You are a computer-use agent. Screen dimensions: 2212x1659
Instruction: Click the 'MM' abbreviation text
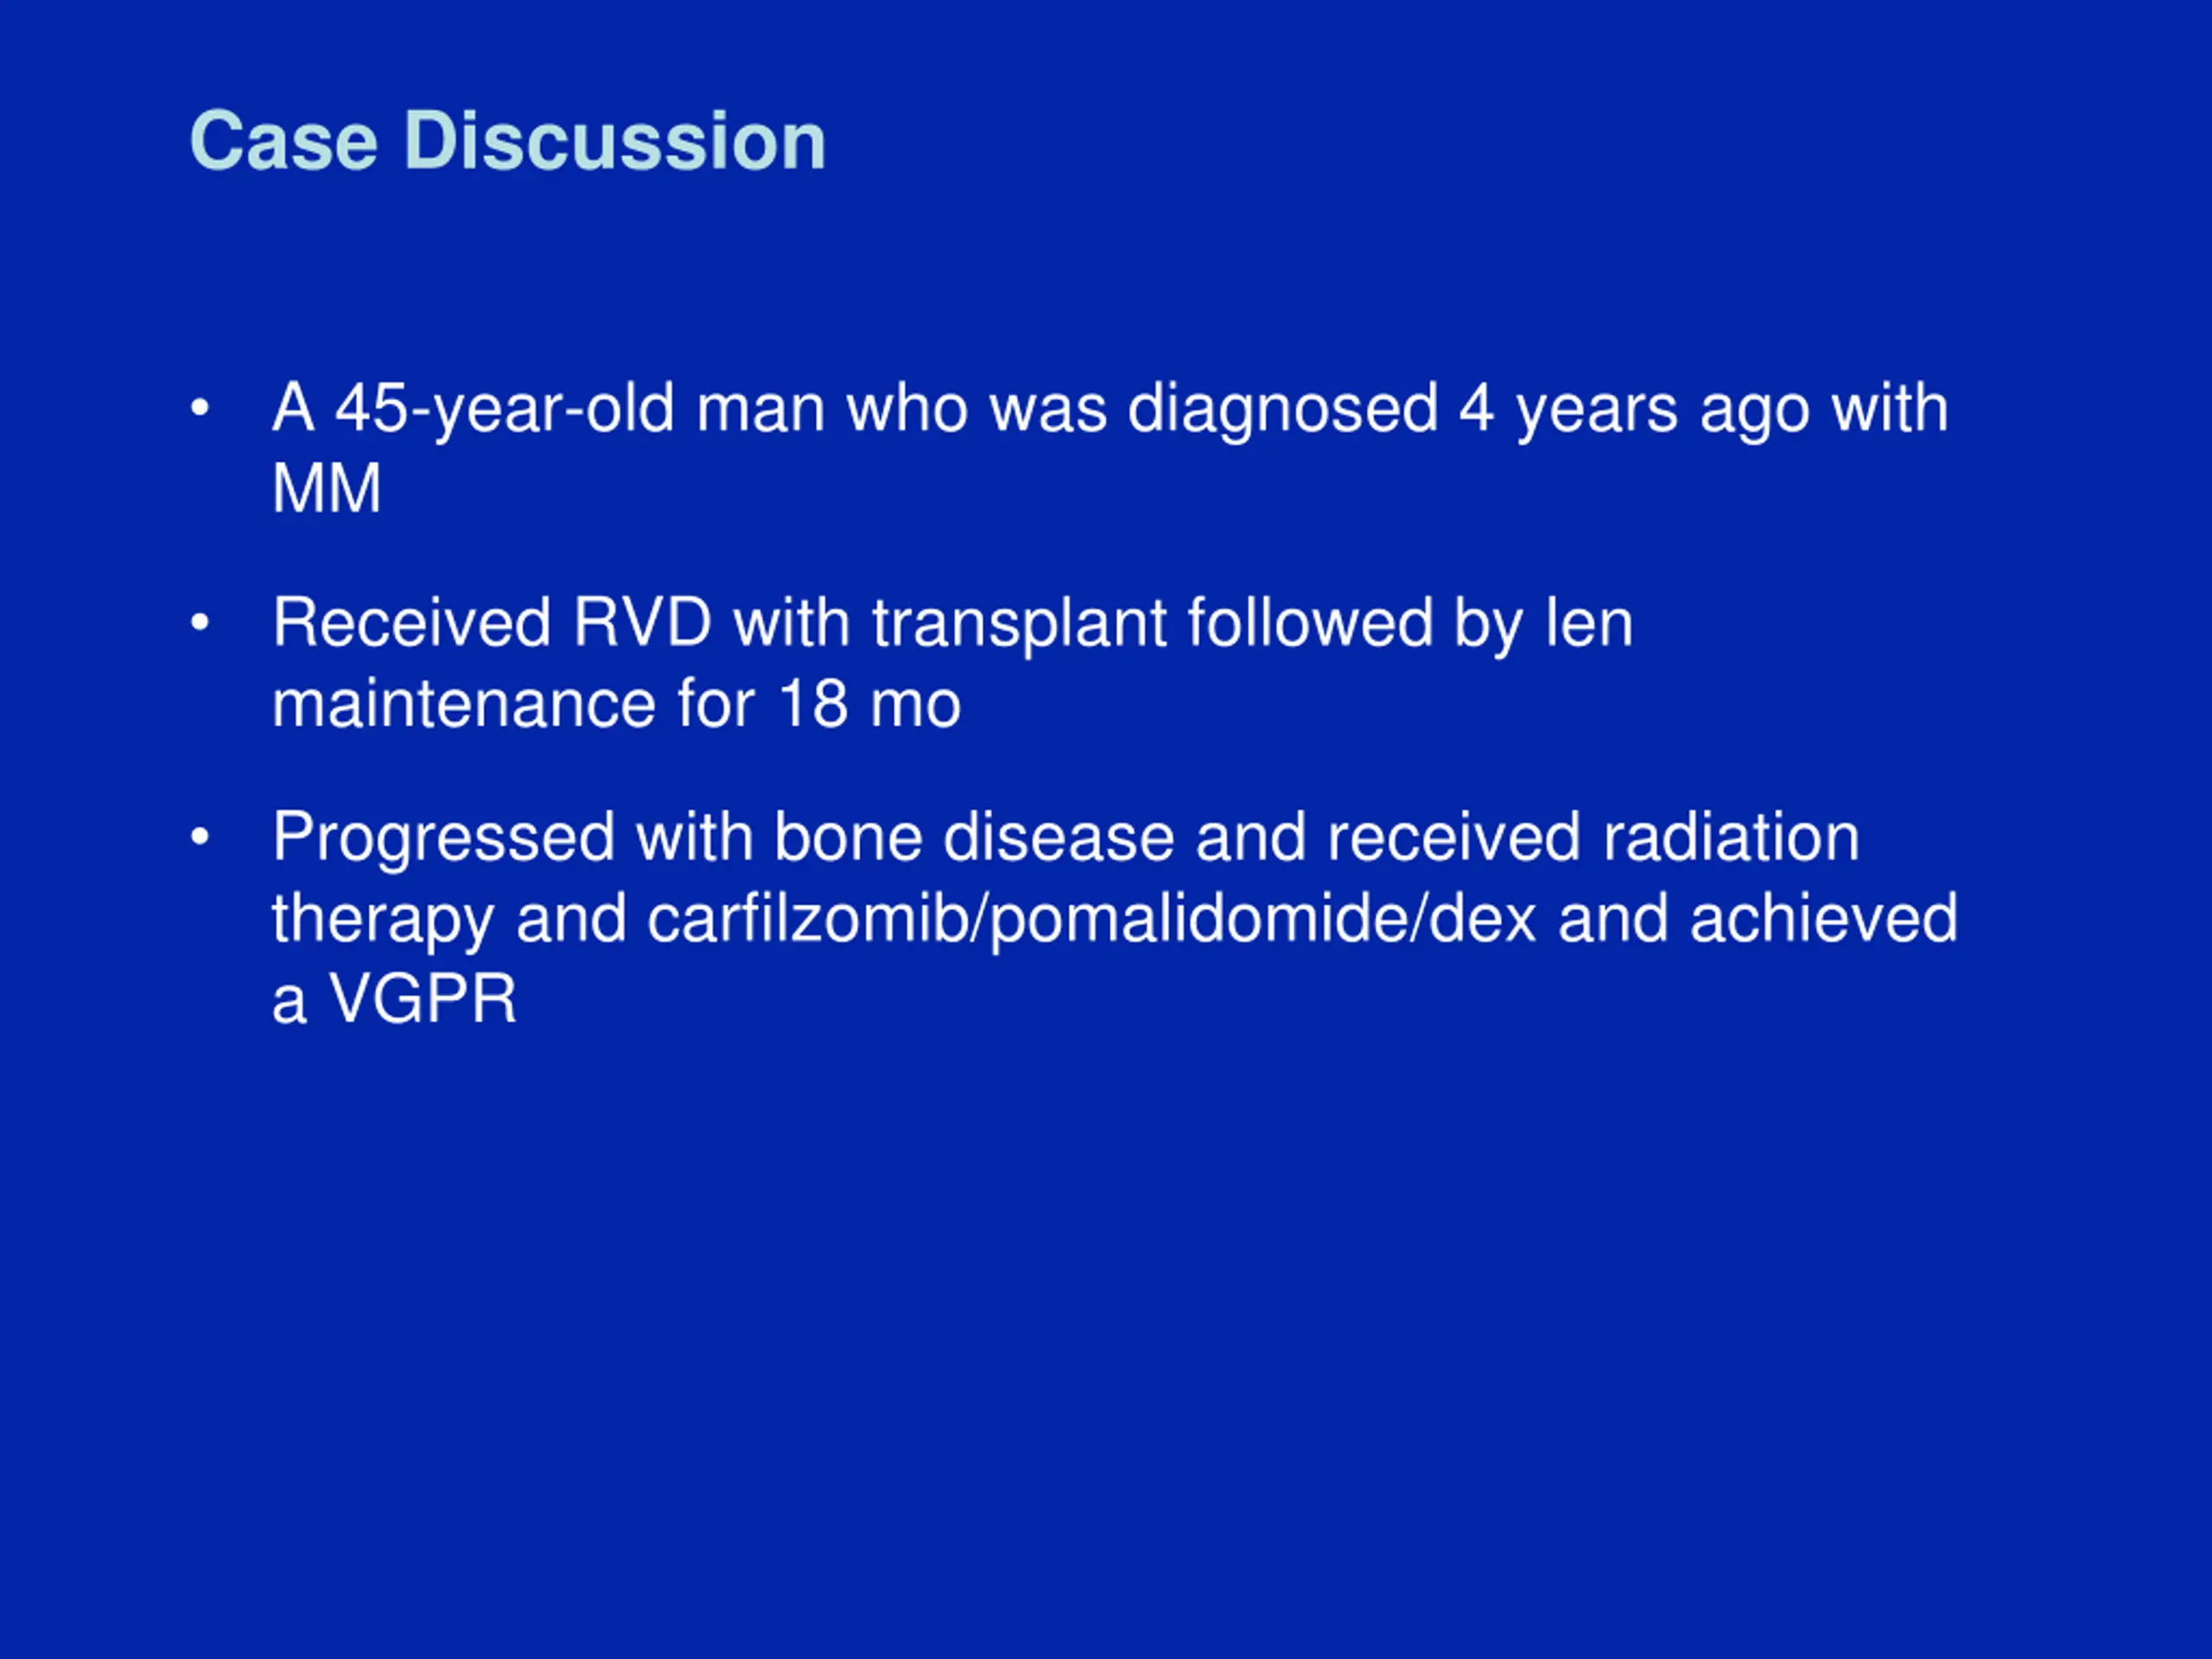click(327, 489)
